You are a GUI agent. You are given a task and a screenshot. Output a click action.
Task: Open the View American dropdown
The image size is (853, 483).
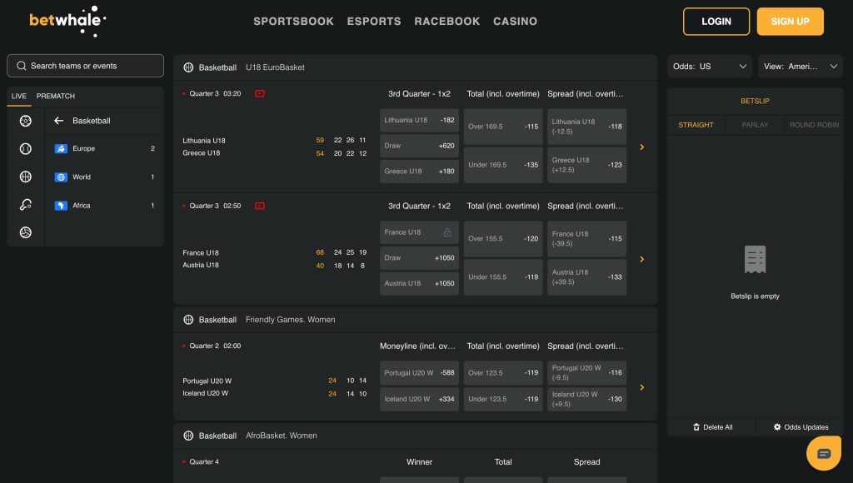pyautogui.click(x=801, y=67)
